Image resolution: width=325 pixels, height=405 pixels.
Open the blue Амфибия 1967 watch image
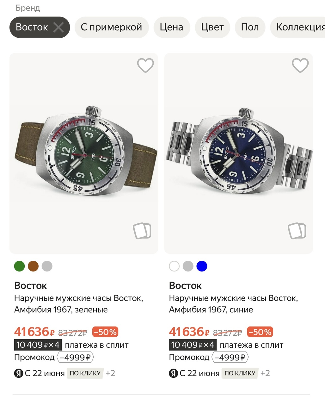tap(239, 153)
